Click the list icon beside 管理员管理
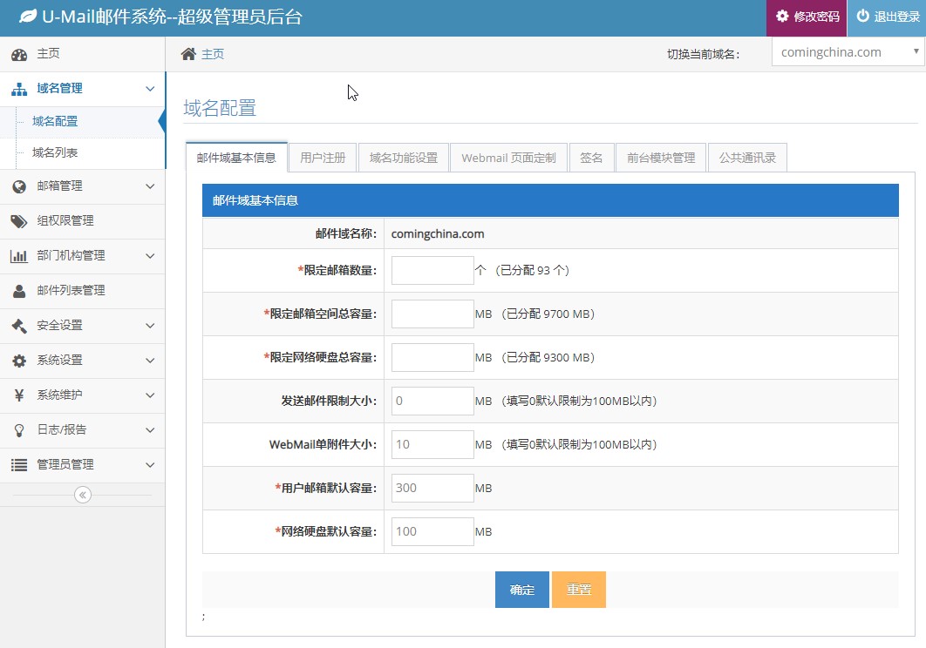The image size is (926, 648). (19, 465)
